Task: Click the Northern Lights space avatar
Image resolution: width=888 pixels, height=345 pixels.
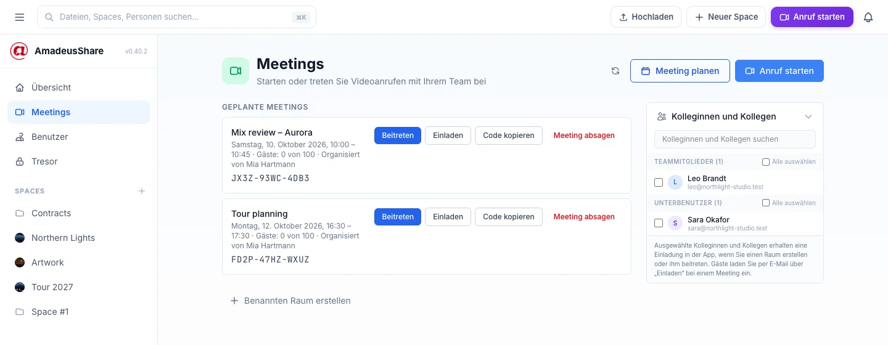Action: point(20,238)
